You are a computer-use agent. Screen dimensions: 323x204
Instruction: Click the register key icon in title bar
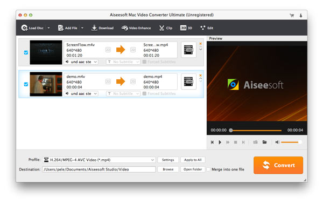(301, 15)
